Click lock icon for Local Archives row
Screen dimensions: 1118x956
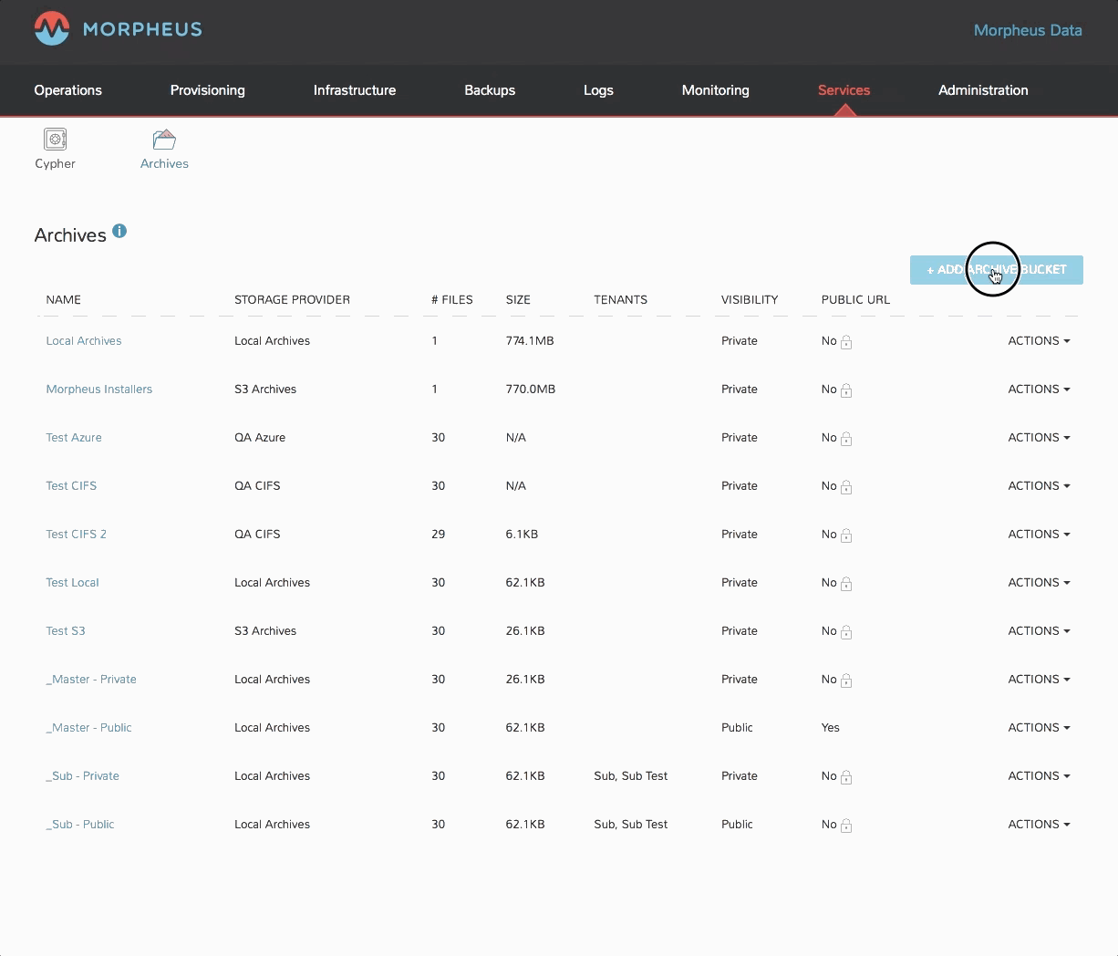coord(846,342)
